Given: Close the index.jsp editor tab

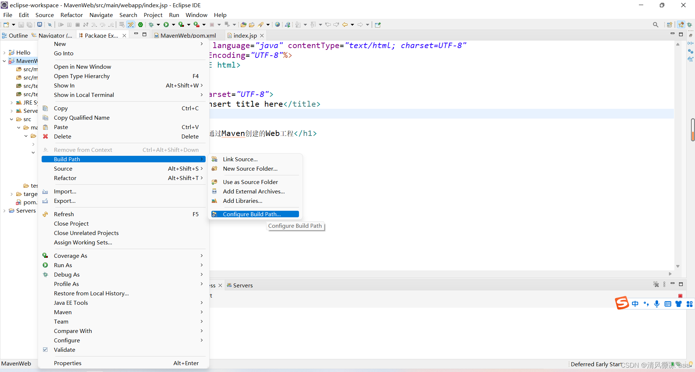Looking at the screenshot, I should (262, 35).
